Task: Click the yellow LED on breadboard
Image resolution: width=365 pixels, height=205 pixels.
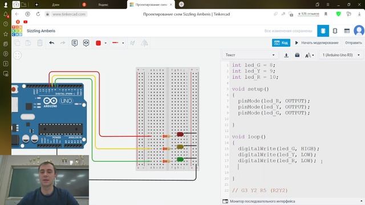Action: [x=180, y=147]
